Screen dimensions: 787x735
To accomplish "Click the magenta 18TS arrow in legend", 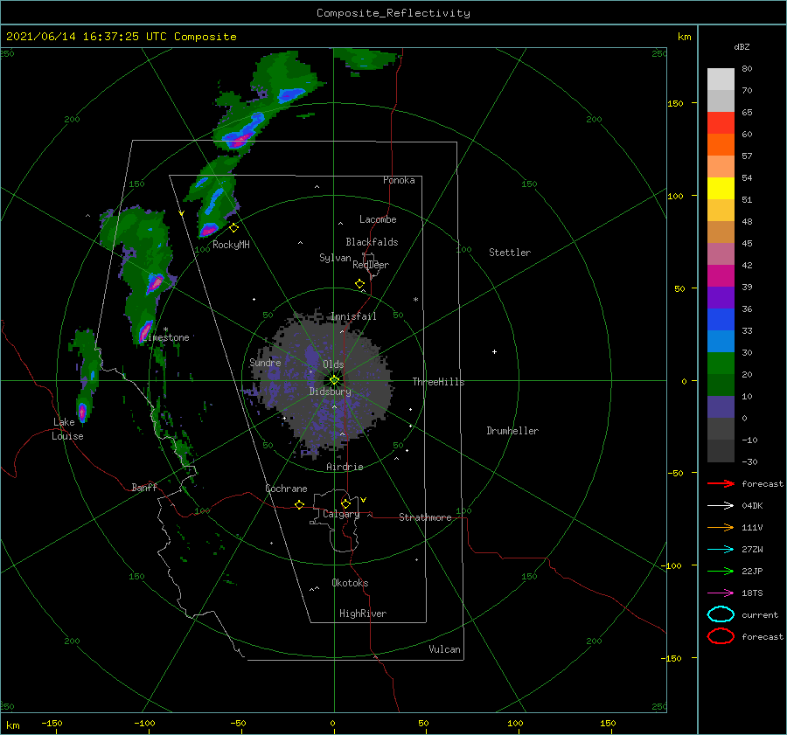I will (x=721, y=593).
